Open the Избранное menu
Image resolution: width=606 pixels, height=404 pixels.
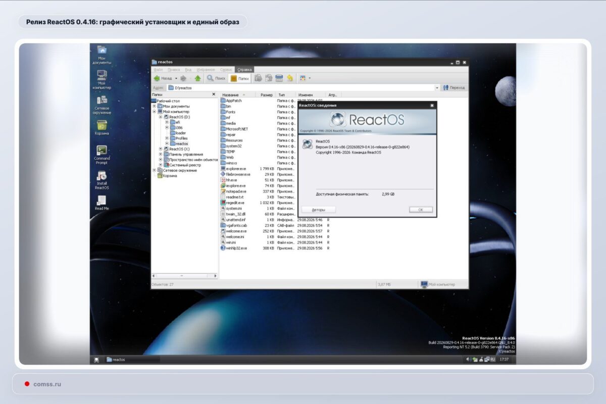[x=206, y=70]
